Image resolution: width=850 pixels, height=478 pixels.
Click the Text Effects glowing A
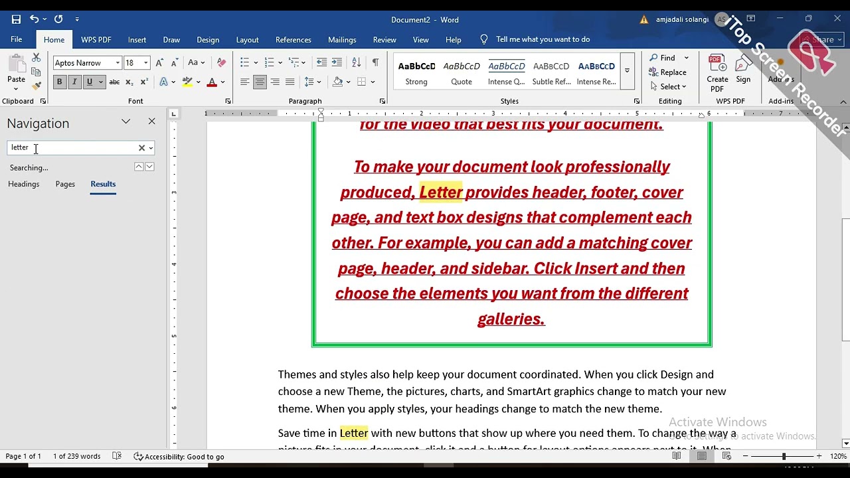tap(163, 82)
